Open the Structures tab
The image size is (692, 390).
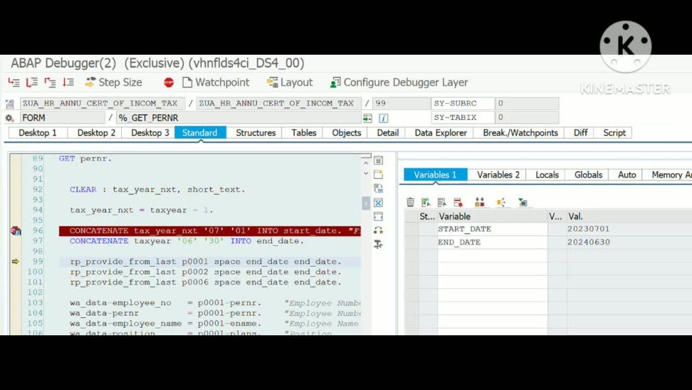(x=255, y=132)
